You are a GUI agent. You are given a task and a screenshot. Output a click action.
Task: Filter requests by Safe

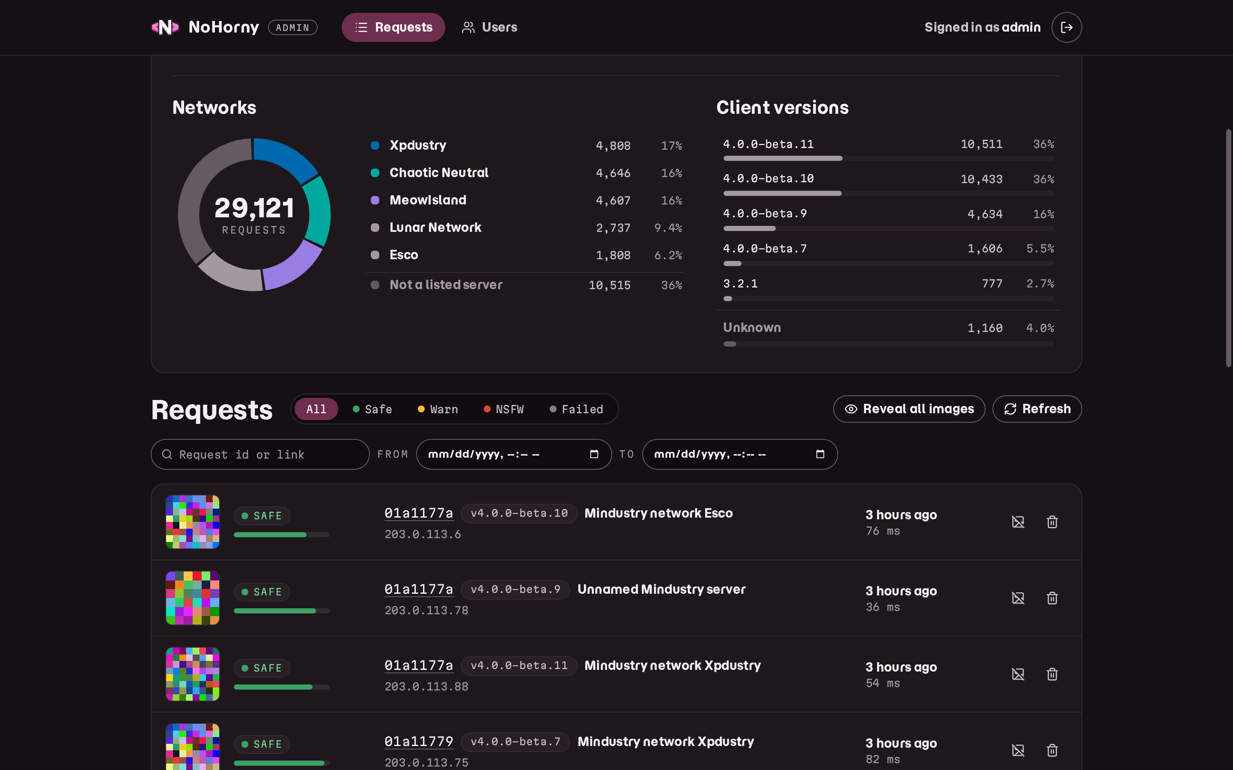(372, 409)
